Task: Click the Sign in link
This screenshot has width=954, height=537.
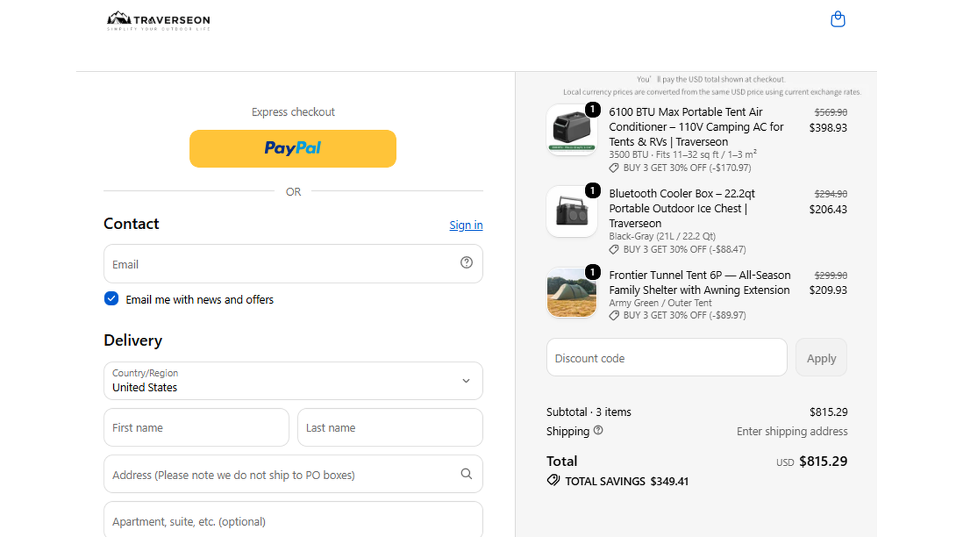Action: (466, 225)
